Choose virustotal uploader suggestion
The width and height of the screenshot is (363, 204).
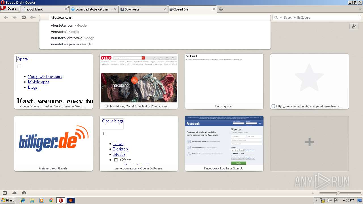155,44
